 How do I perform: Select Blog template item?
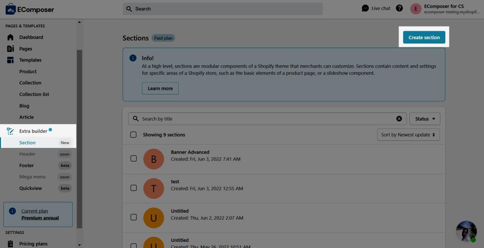pos(24,106)
